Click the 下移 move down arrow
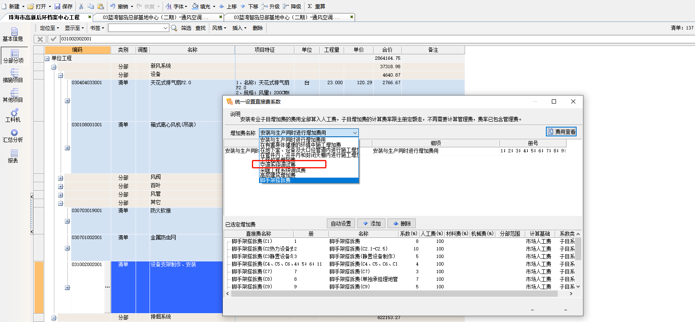Screen dimensions: 695x322 [243, 6]
